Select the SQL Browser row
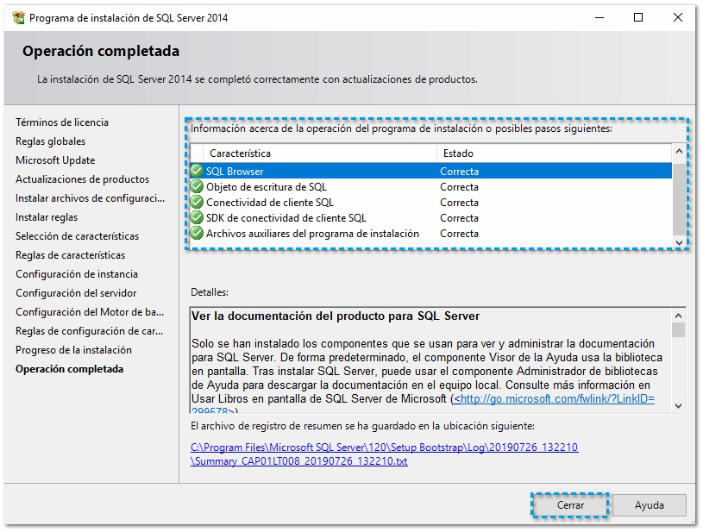Viewport: 703px width, 532px height. tap(430, 172)
